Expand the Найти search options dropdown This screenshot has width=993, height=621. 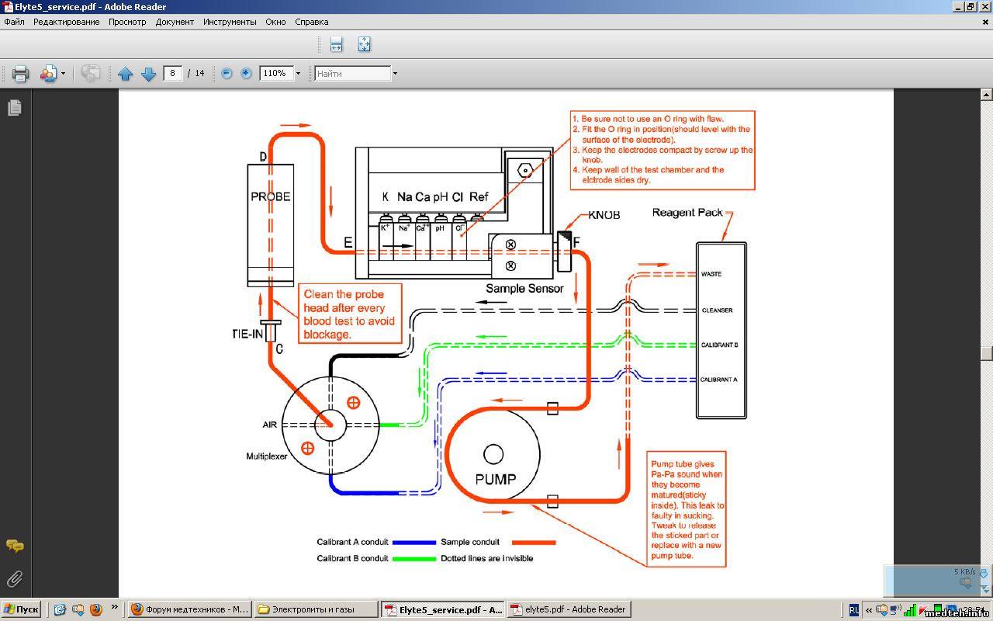click(395, 74)
